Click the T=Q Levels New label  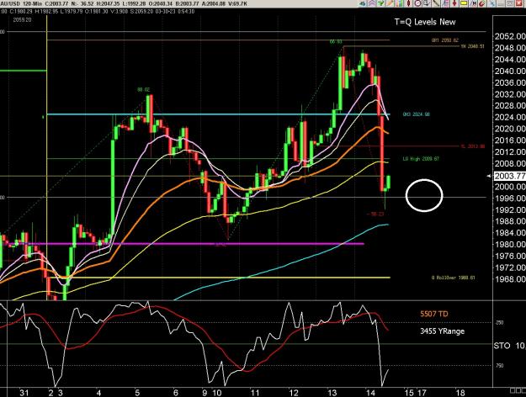(x=425, y=22)
